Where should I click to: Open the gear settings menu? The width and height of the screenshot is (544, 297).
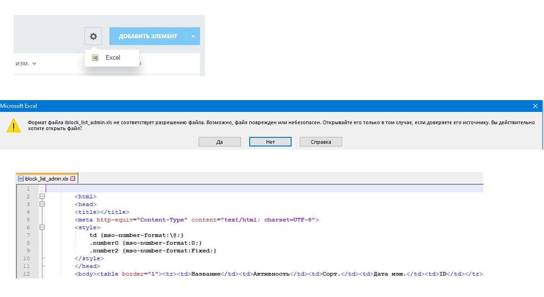click(93, 36)
